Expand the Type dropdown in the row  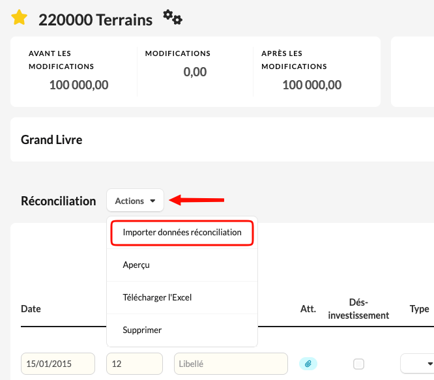418,364
